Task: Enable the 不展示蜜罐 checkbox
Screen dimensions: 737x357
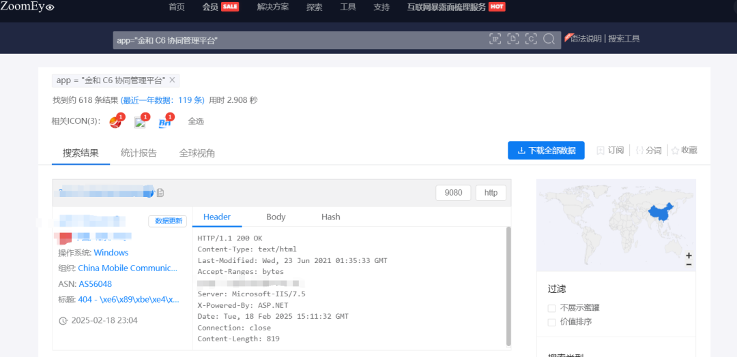Action: tap(552, 308)
